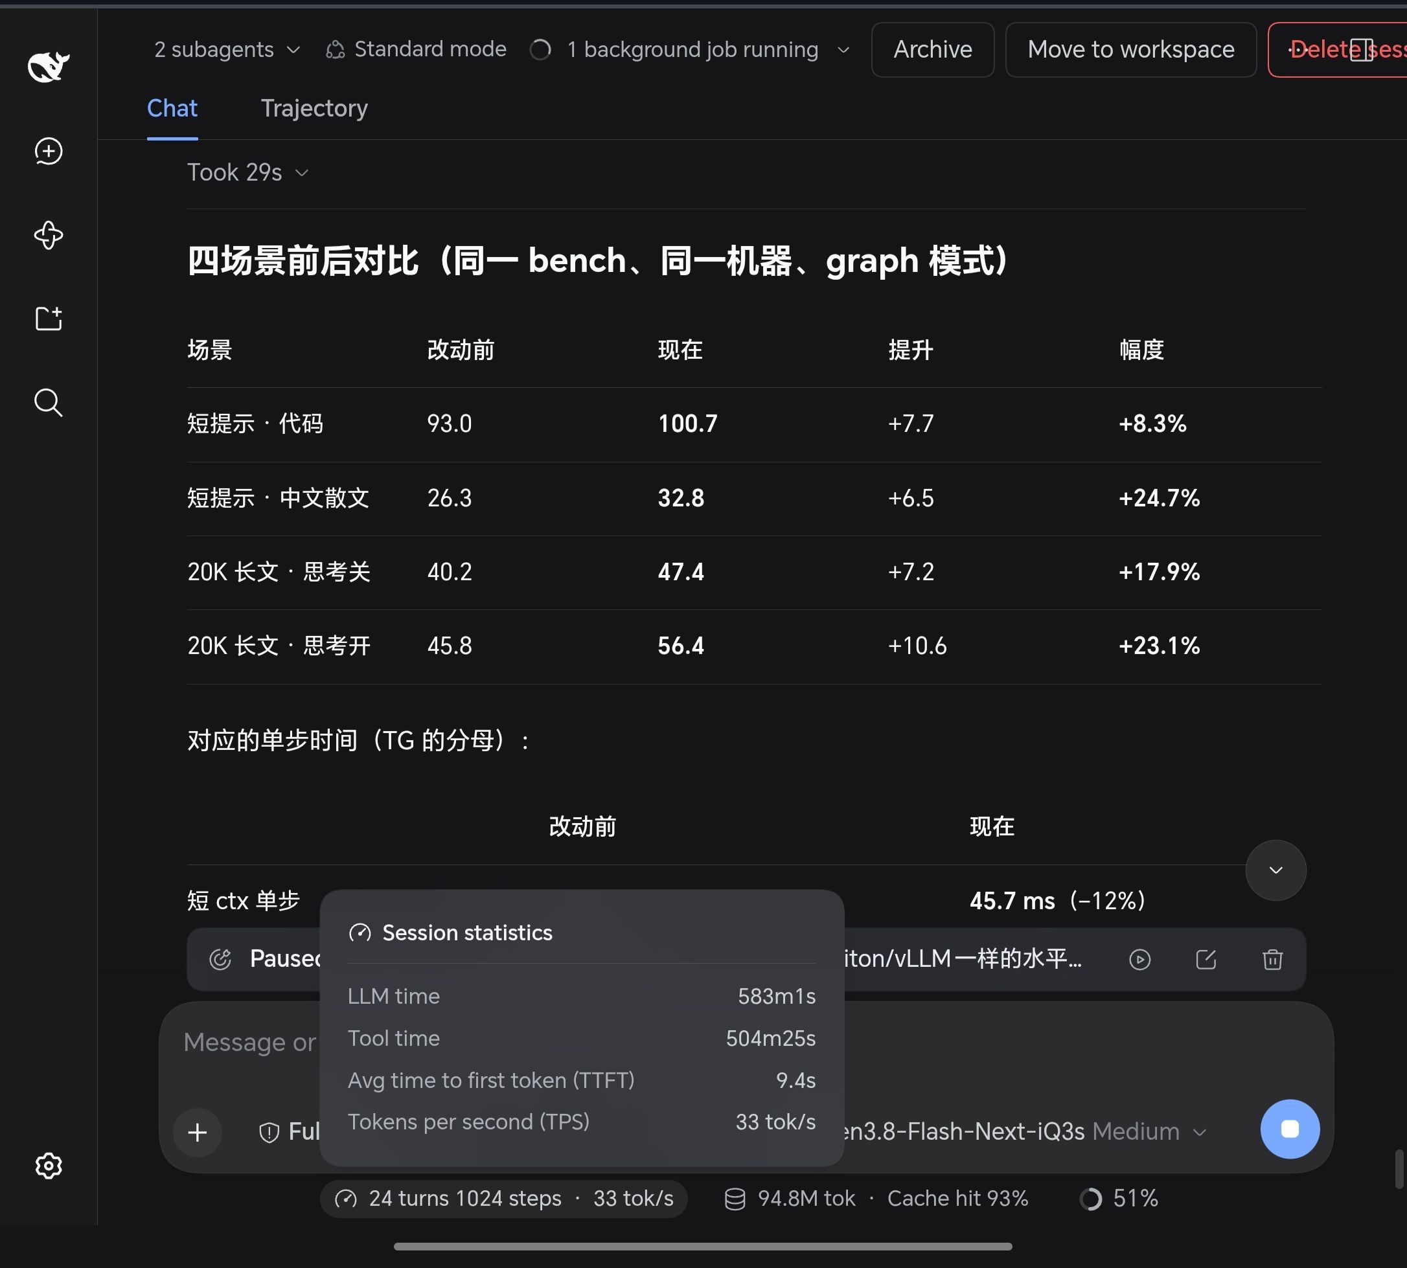
Task: Click the 51% context usage indicator
Action: (x=1119, y=1199)
